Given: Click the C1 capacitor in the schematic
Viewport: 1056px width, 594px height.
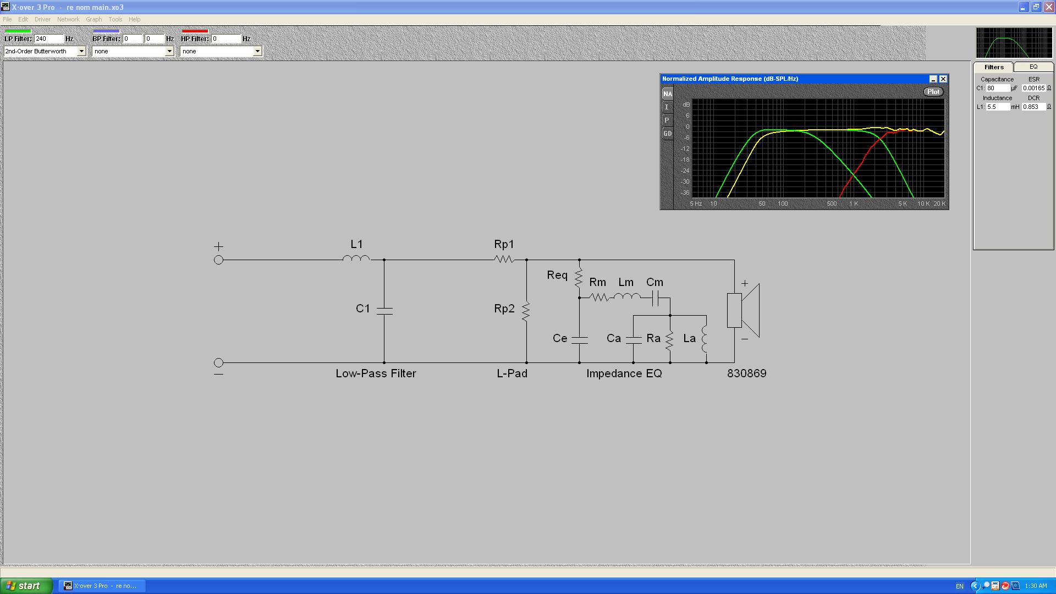Looking at the screenshot, I should pos(384,311).
